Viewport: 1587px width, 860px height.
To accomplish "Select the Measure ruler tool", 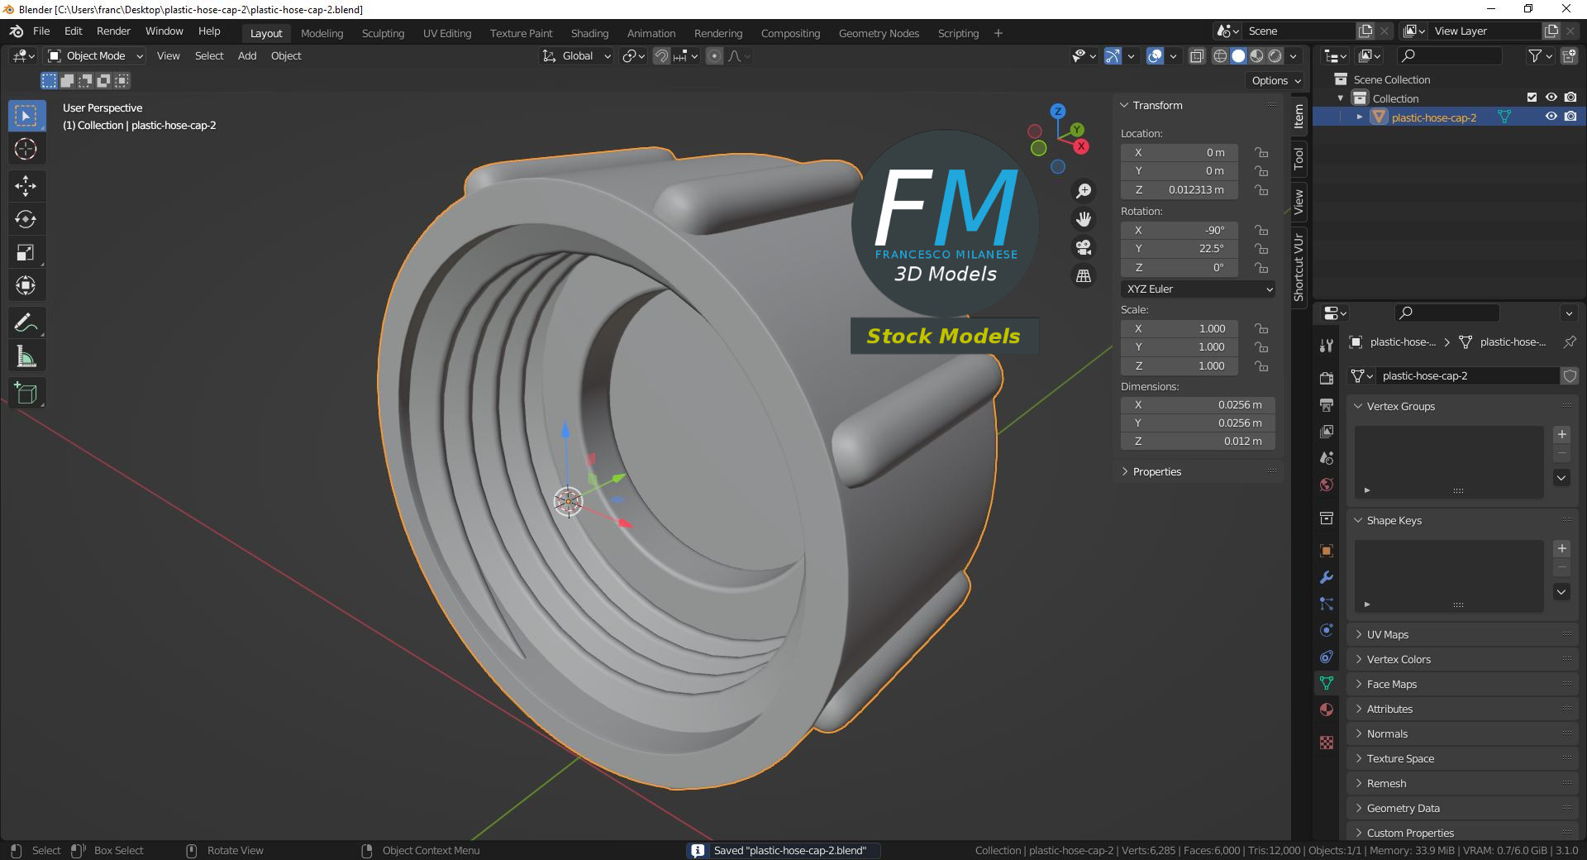I will click(26, 356).
